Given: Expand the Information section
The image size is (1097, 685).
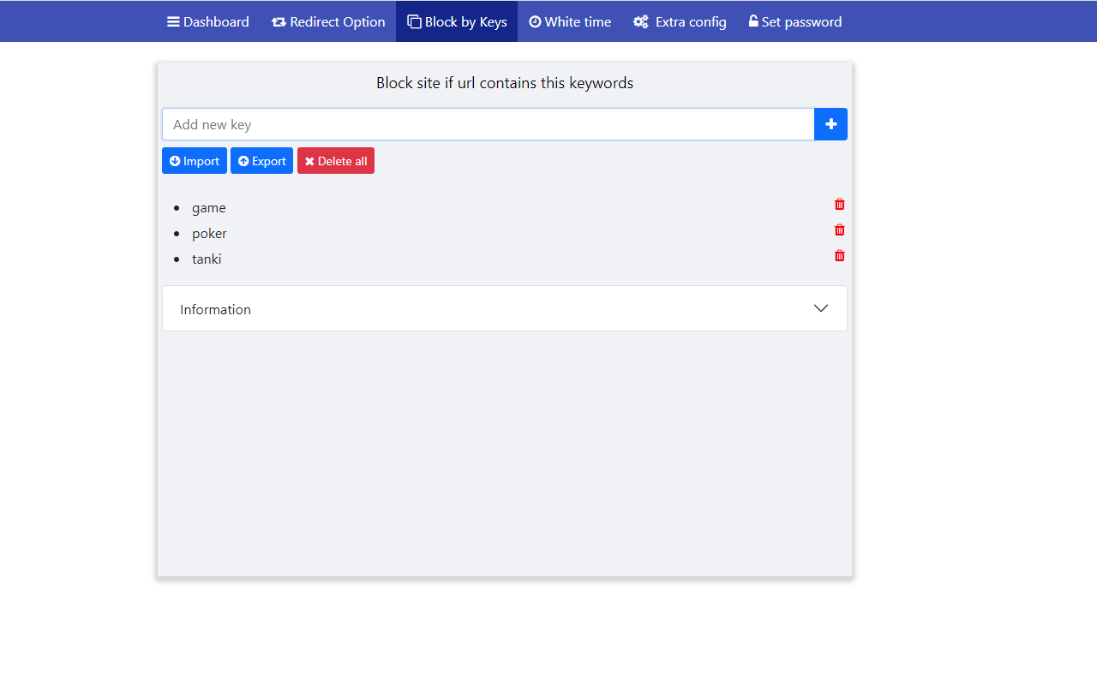Looking at the screenshot, I should click(x=504, y=307).
